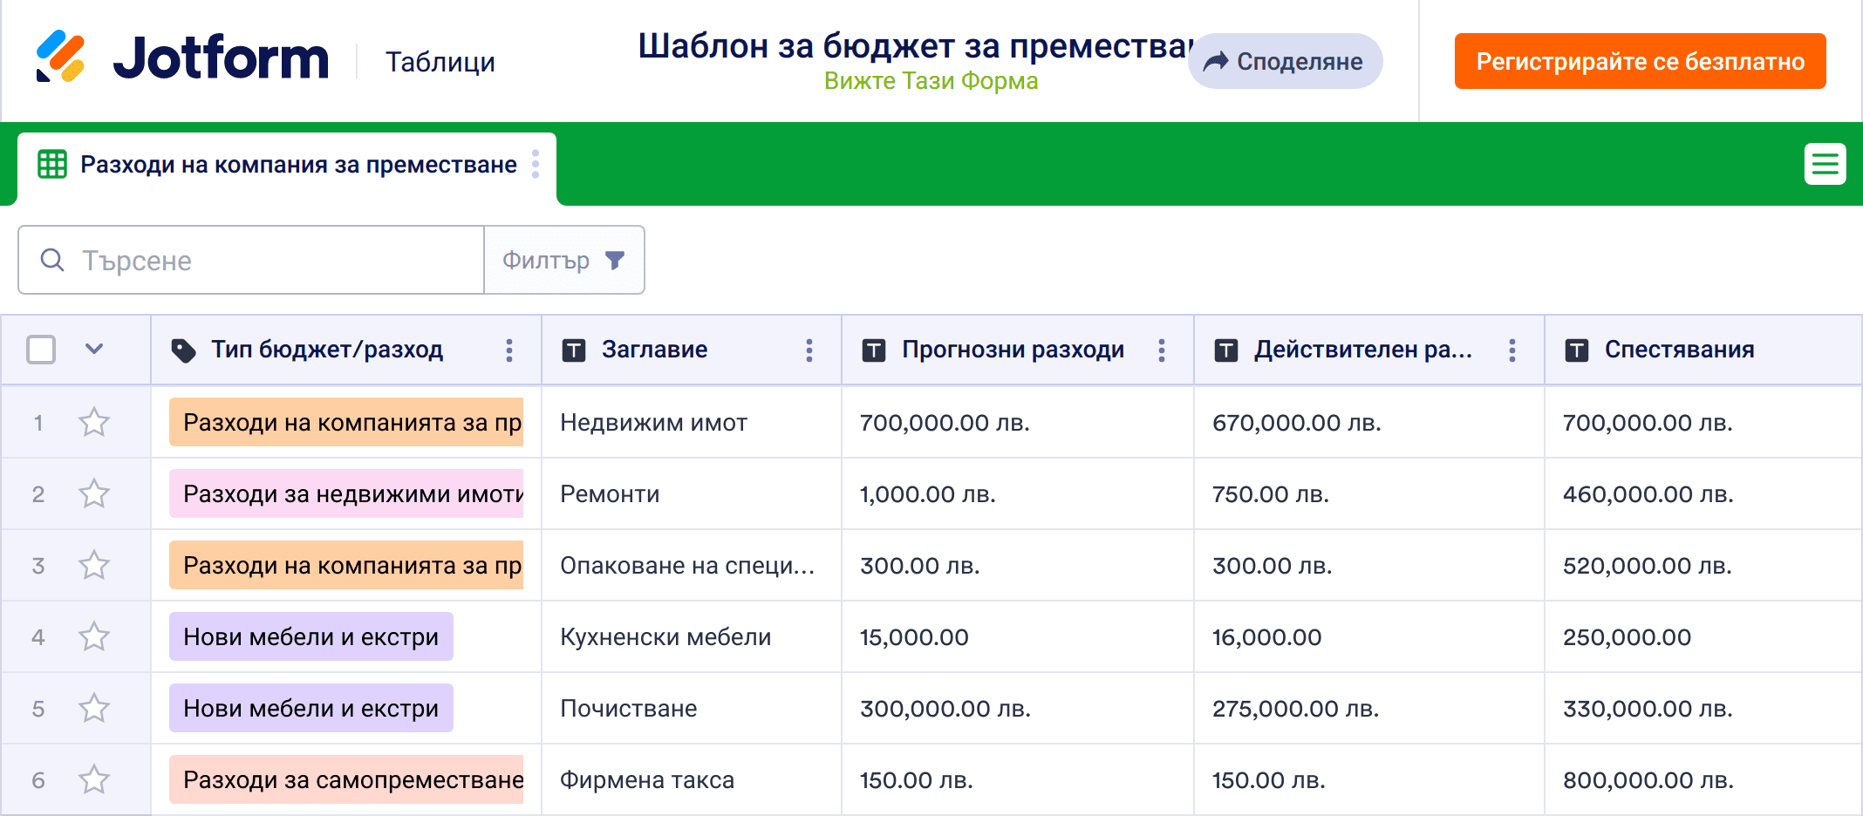This screenshot has width=1863, height=816.
Task: Open options for Заглавие column
Action: coord(809,350)
